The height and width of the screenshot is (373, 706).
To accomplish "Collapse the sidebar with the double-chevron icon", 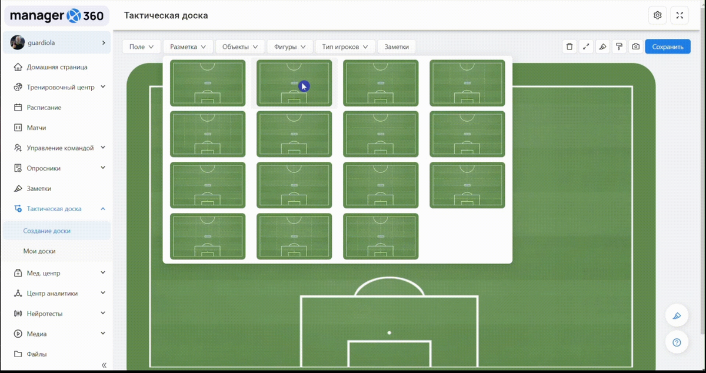I will click(x=104, y=365).
